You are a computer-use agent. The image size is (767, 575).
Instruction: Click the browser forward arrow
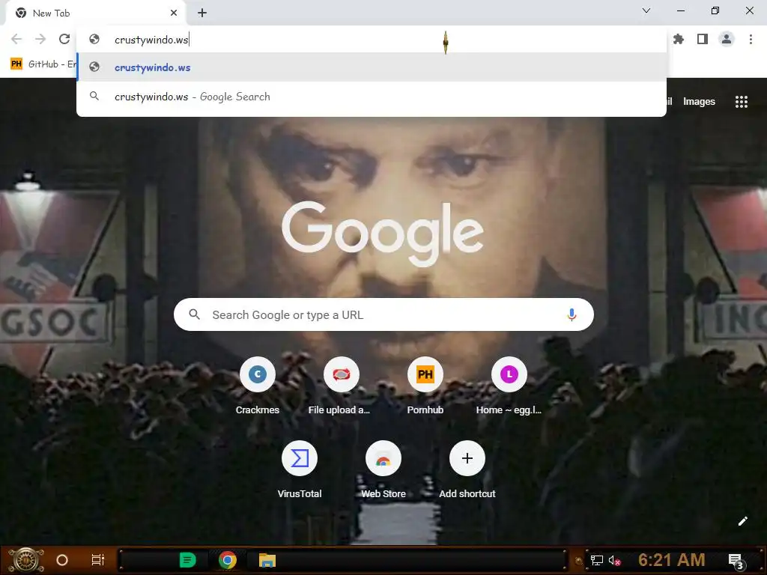(x=40, y=39)
